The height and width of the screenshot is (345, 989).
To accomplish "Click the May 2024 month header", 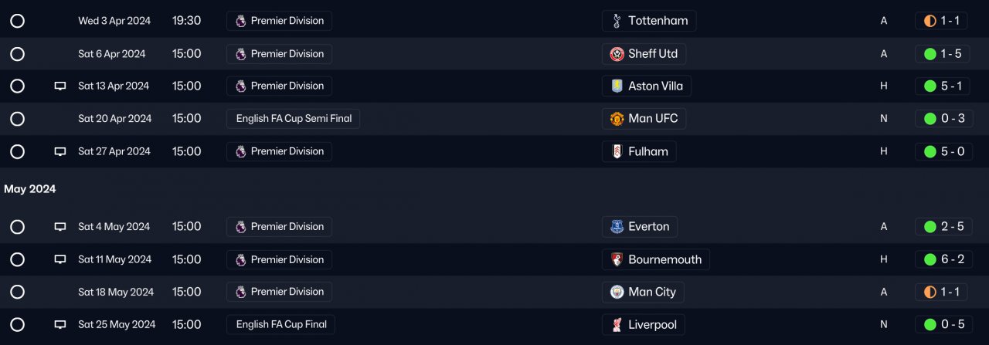I will point(30,189).
